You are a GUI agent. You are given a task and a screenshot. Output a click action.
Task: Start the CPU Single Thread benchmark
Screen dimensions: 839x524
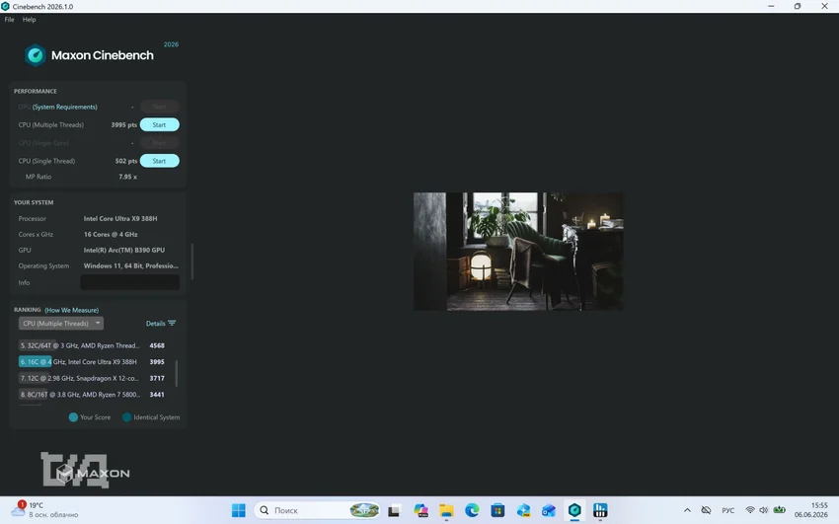(x=160, y=161)
